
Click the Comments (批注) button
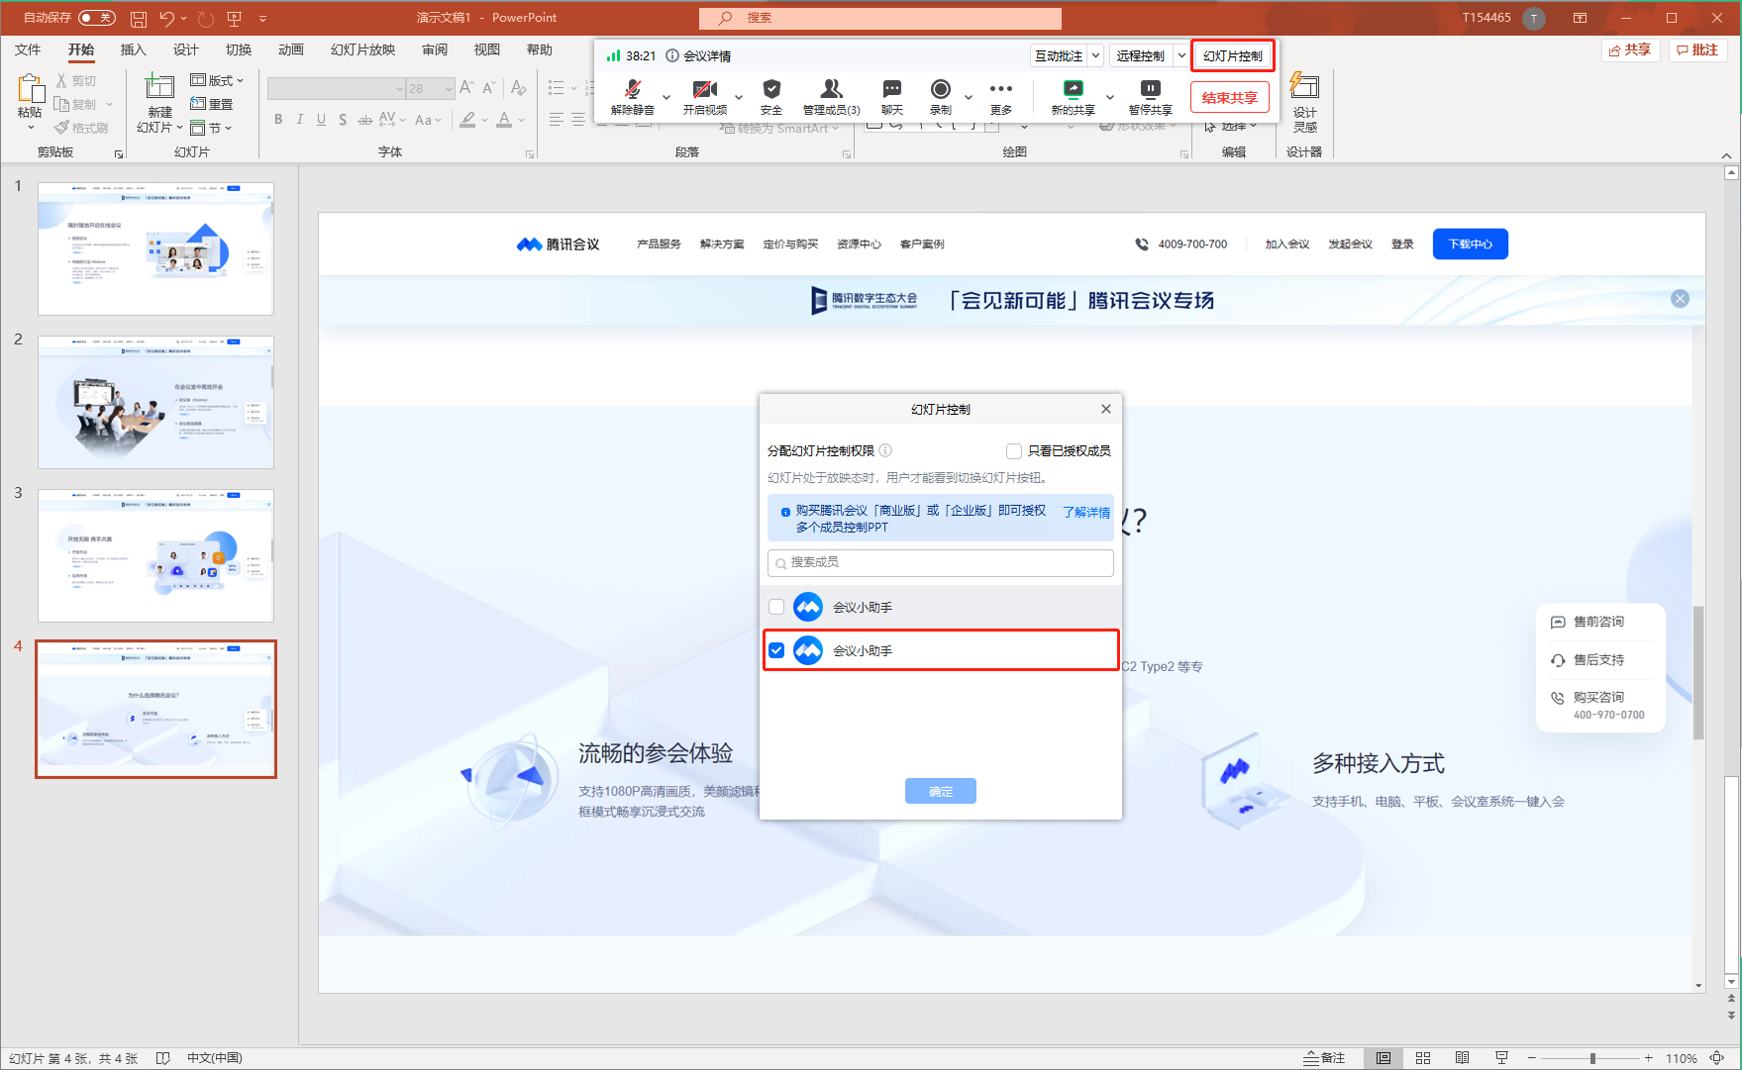pyautogui.click(x=1697, y=49)
